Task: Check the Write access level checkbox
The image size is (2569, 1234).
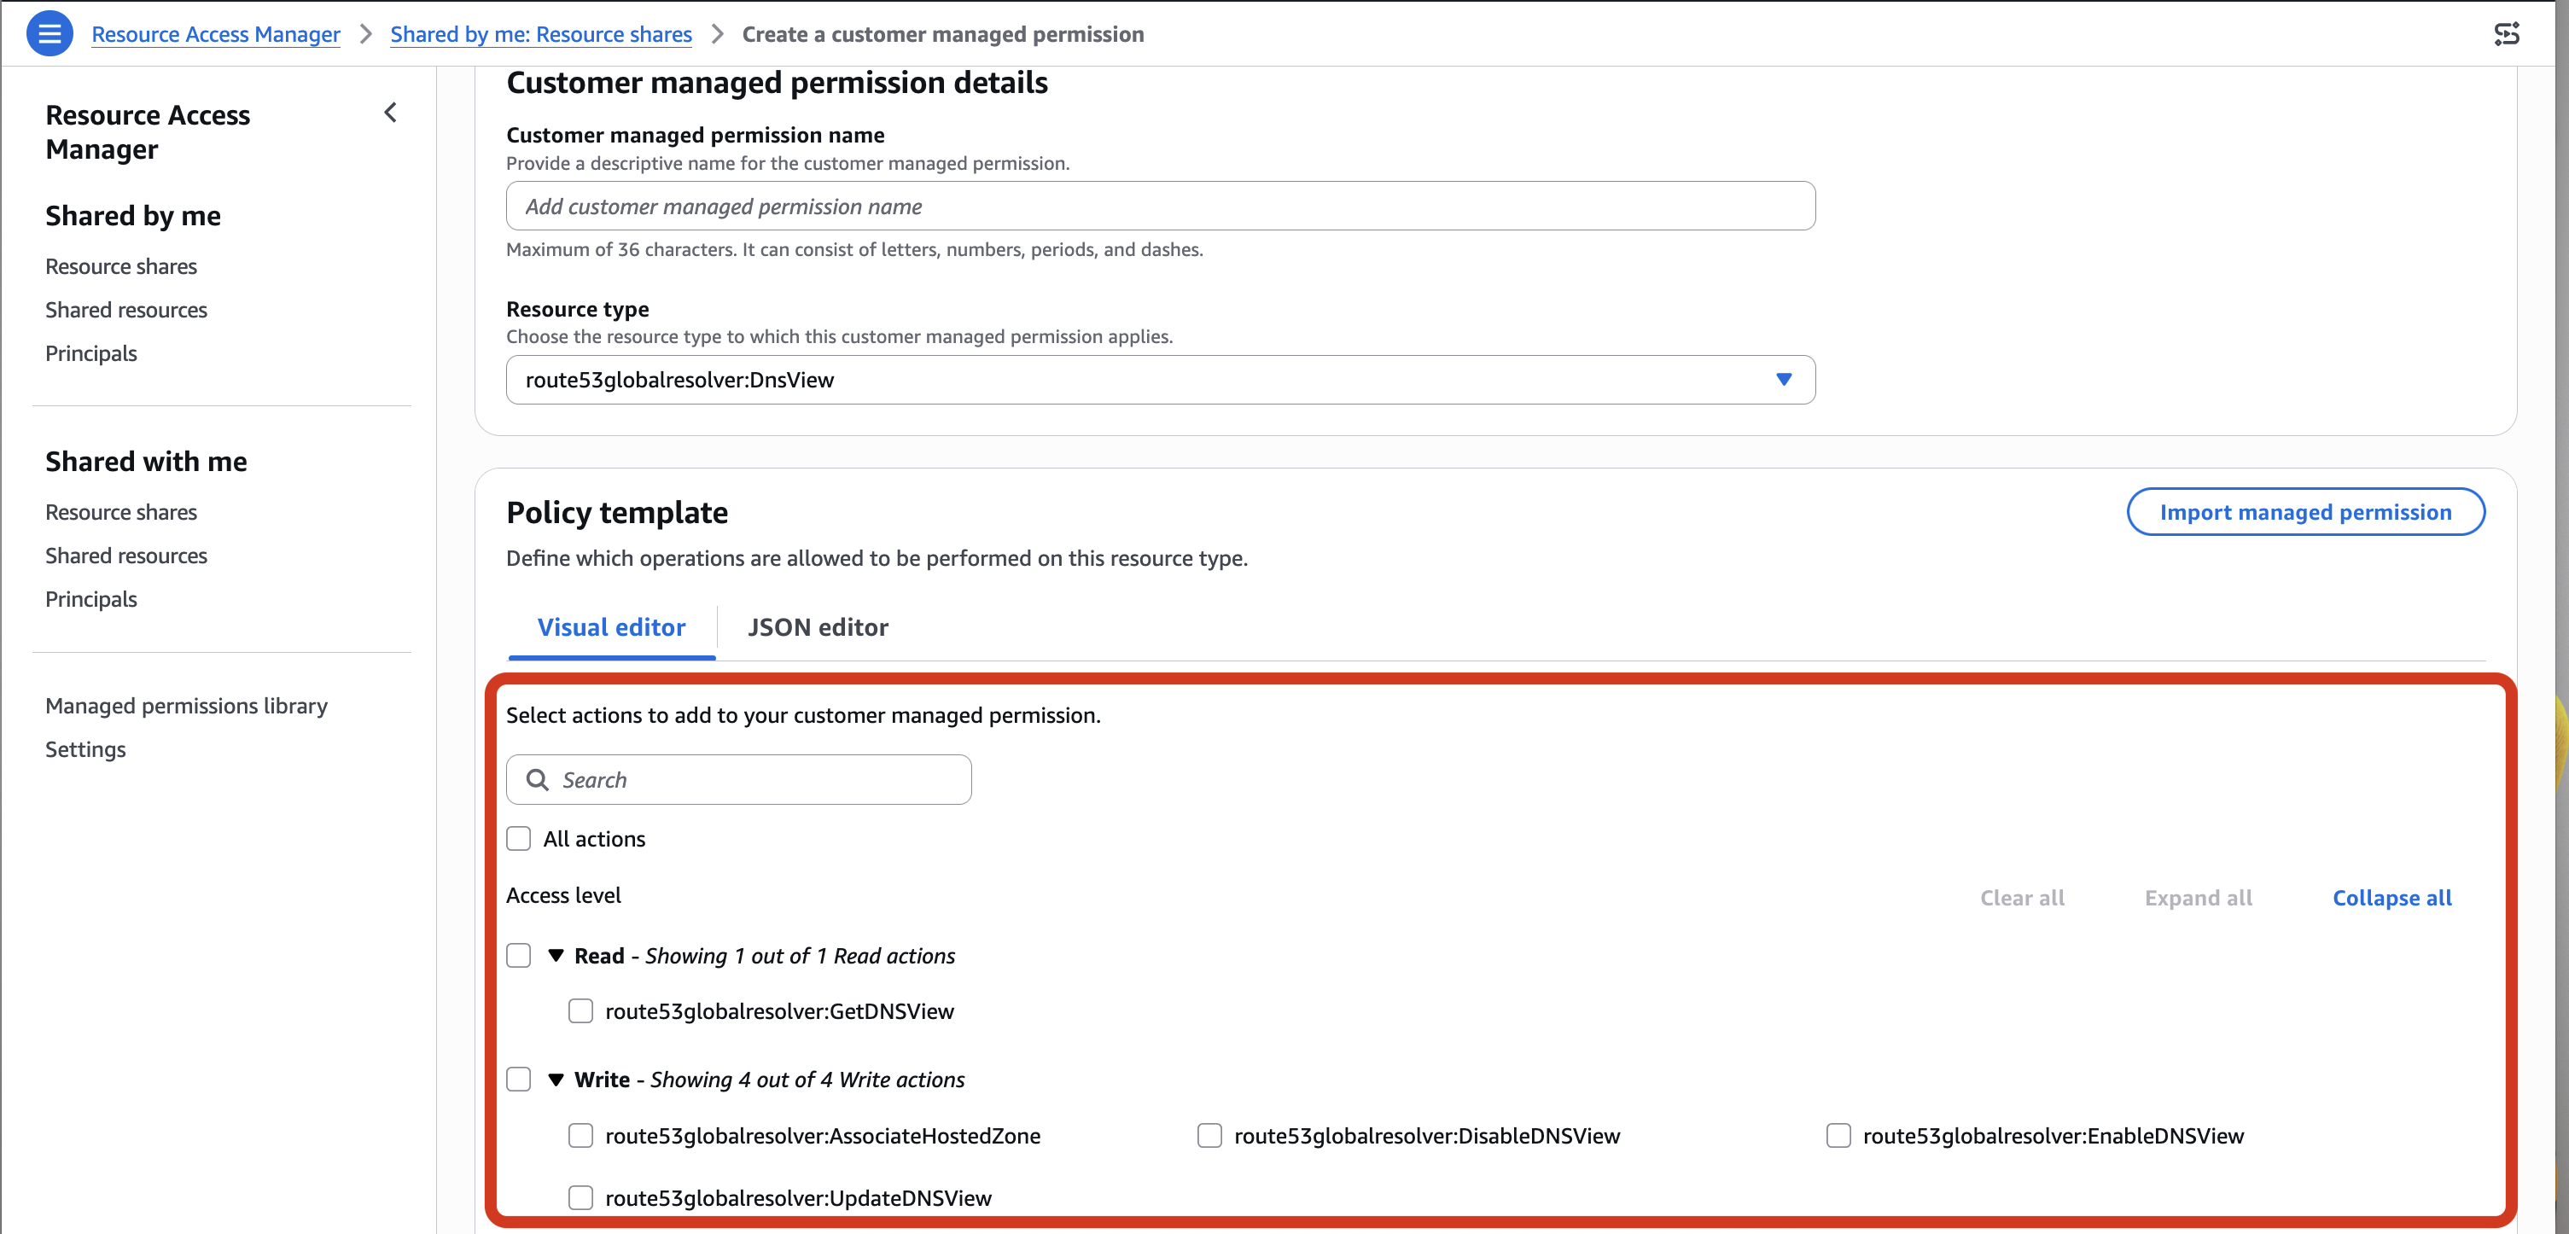Action: tap(519, 1080)
